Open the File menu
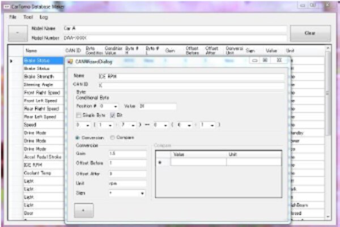The width and height of the screenshot is (340, 227). [x=12, y=17]
